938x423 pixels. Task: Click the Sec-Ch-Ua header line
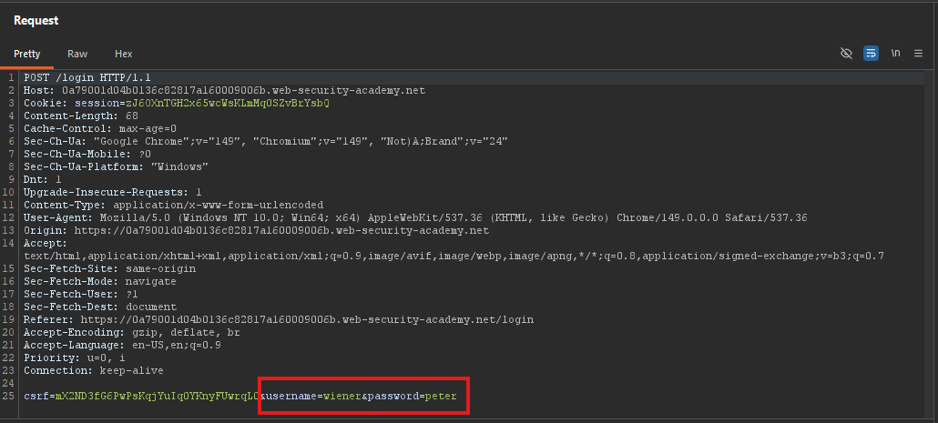266,141
